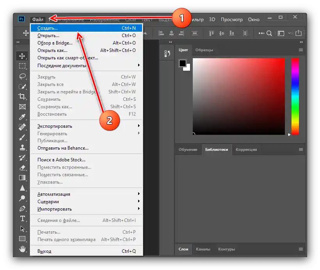This screenshot has width=320, height=270.
Task: Select the Rectangular Marquee tool
Action: click(22, 66)
